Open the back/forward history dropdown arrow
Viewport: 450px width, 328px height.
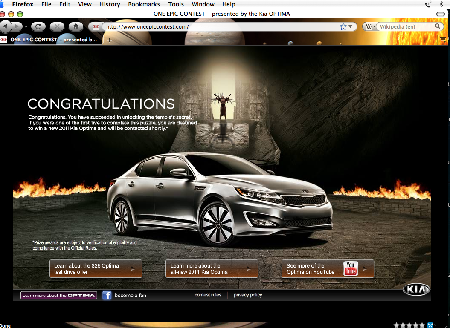[26, 27]
